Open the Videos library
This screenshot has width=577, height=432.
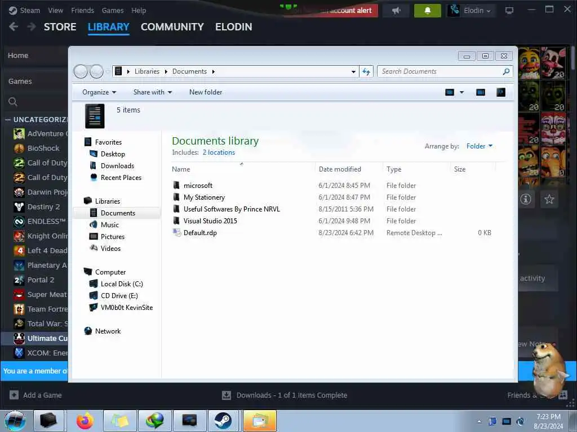coord(110,248)
